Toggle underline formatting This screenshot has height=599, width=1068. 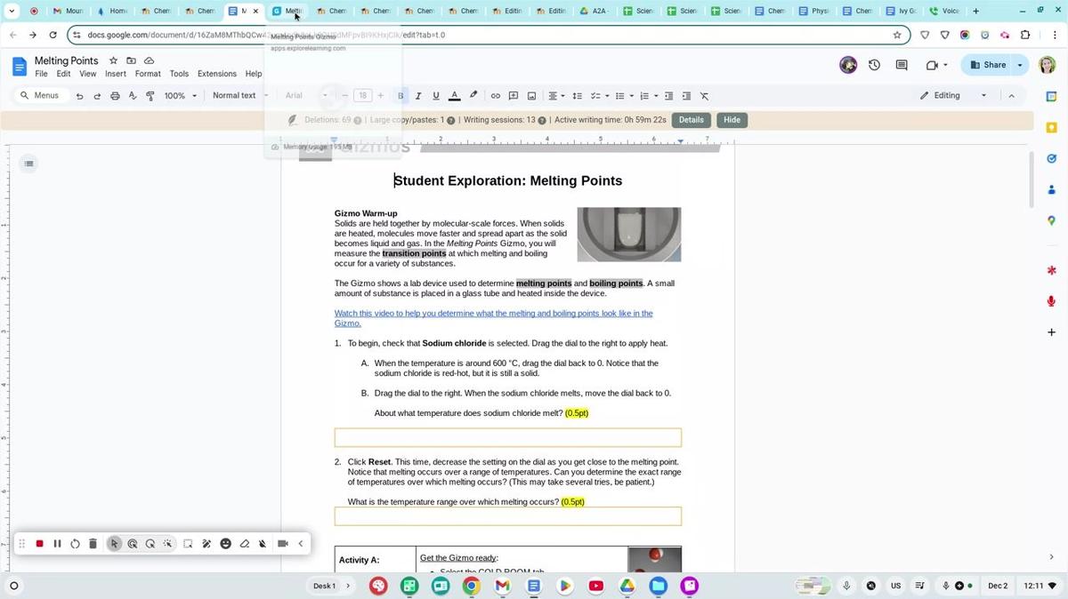point(435,96)
